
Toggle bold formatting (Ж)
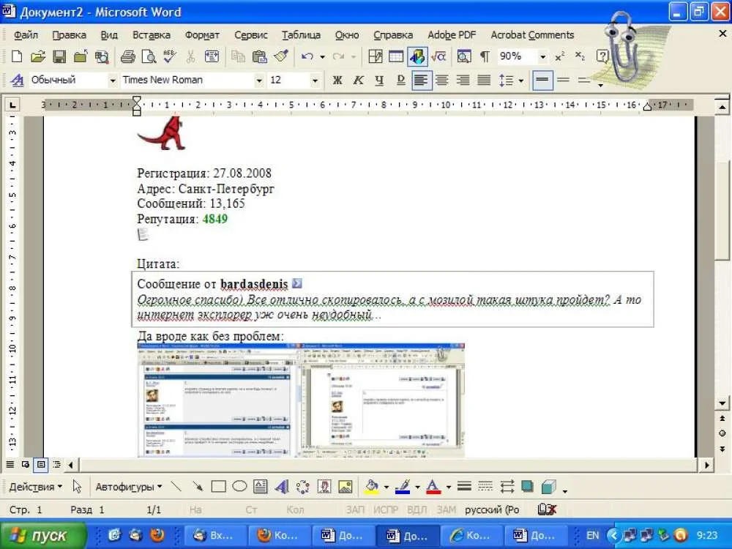[x=337, y=81]
